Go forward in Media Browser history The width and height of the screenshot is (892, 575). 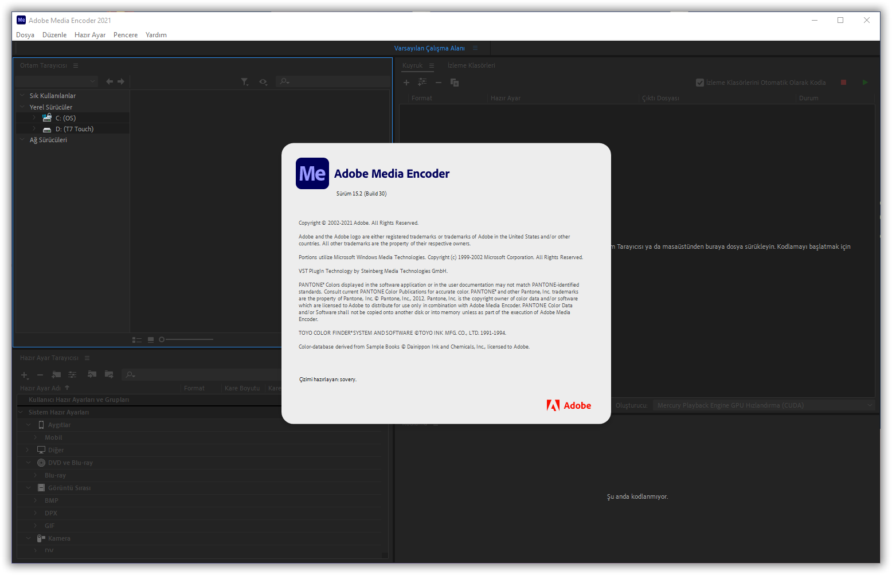click(x=121, y=81)
